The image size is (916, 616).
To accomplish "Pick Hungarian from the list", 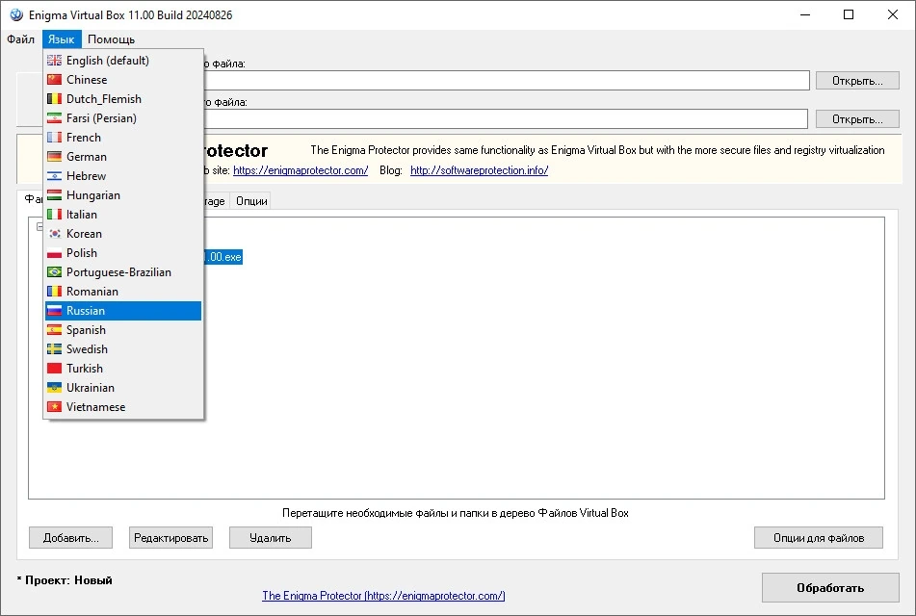I will click(x=123, y=195).
